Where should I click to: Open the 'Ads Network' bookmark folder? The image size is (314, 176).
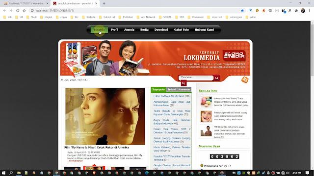coord(146,17)
